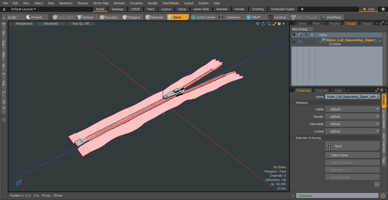The height and width of the screenshot is (200, 388).
Task: Open the MaxToModo menu
Action: point(171,3)
